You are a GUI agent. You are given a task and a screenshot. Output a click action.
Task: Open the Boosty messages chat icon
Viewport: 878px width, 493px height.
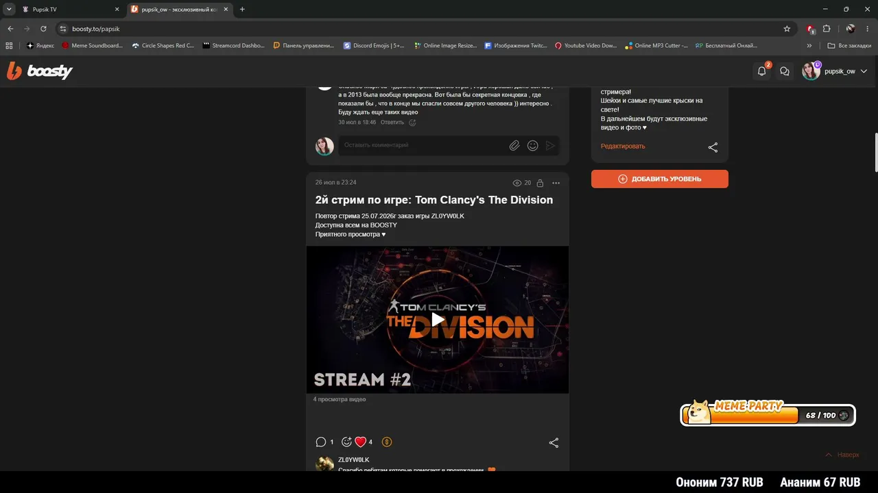pyautogui.click(x=785, y=71)
